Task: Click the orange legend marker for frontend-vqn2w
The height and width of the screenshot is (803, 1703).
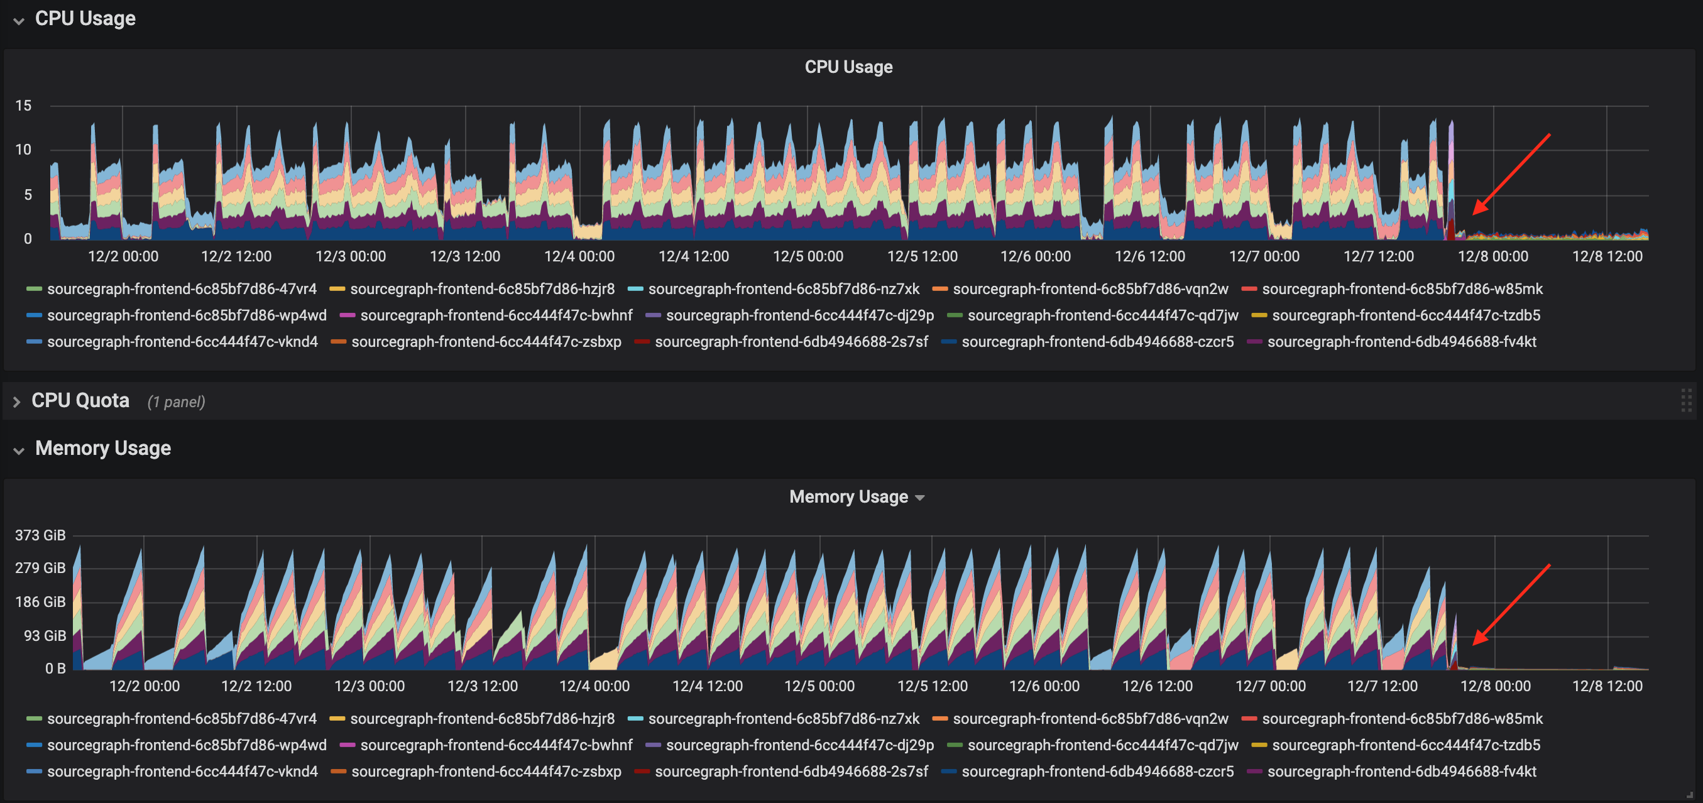Action: click(941, 289)
